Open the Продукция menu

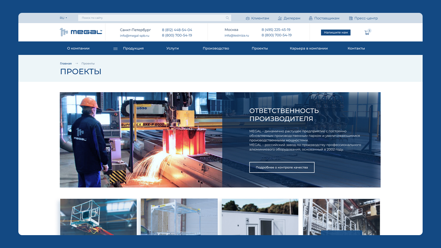133,48
